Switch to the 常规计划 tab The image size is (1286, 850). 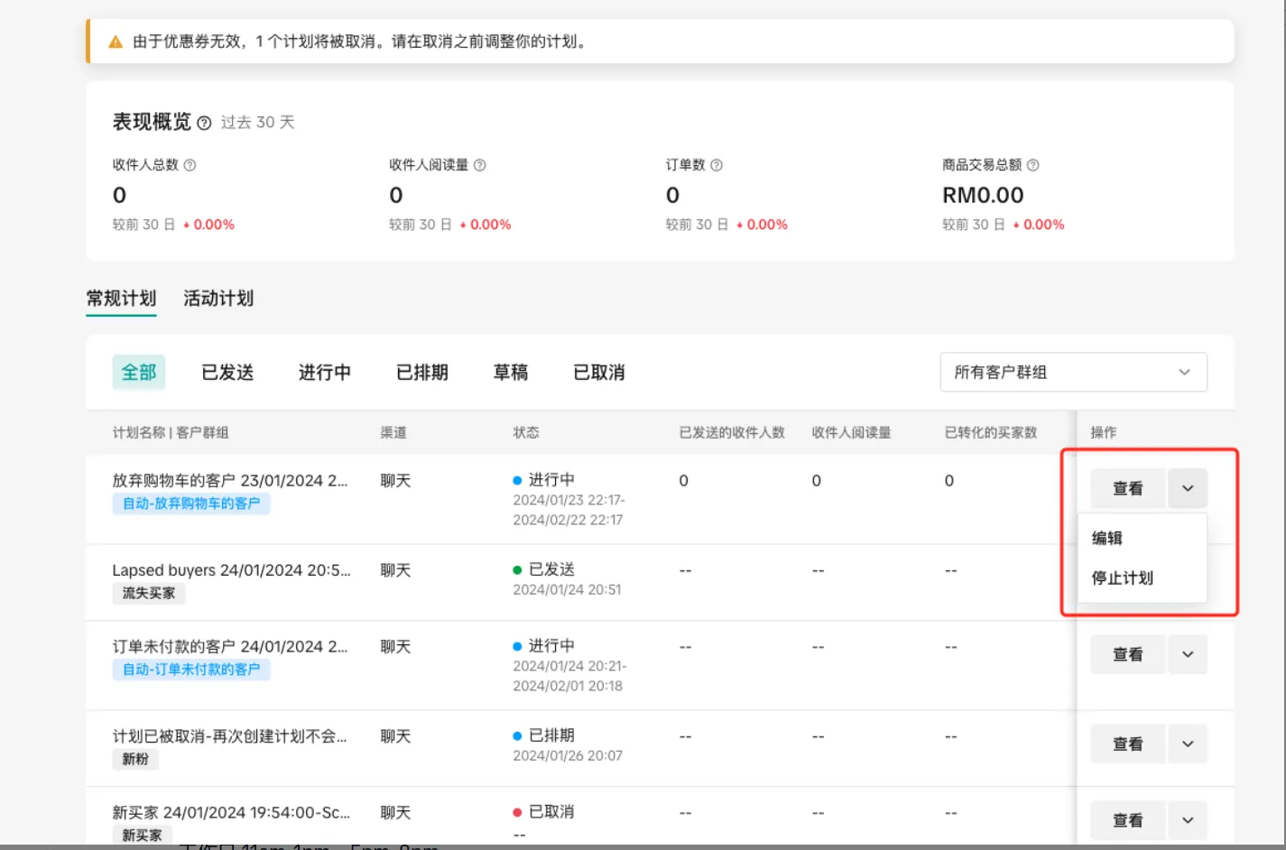(x=121, y=299)
